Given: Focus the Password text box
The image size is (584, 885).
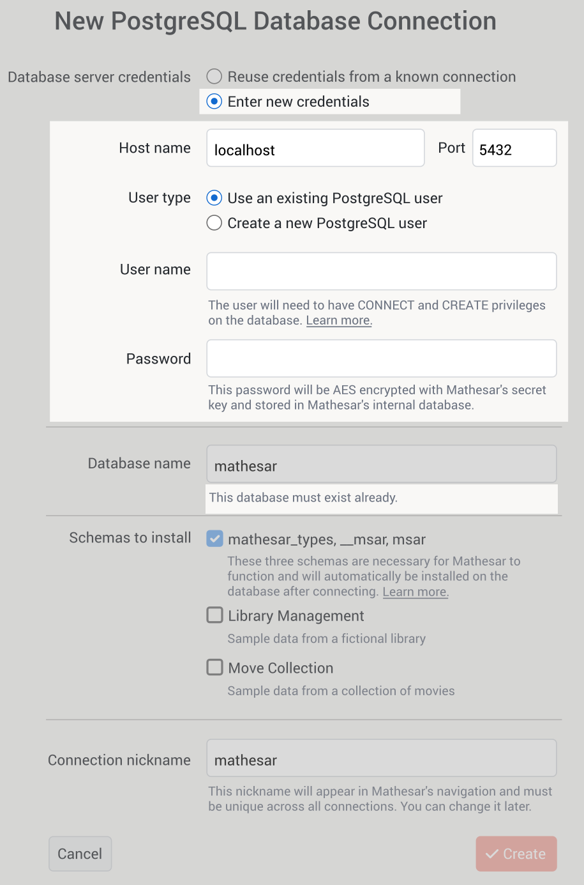Looking at the screenshot, I should 382,358.
